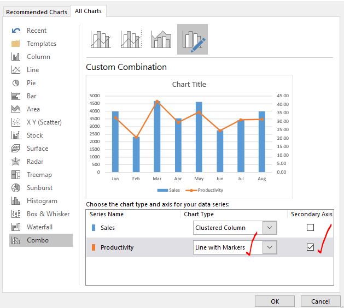Switch to All Charts tab

tap(88, 11)
